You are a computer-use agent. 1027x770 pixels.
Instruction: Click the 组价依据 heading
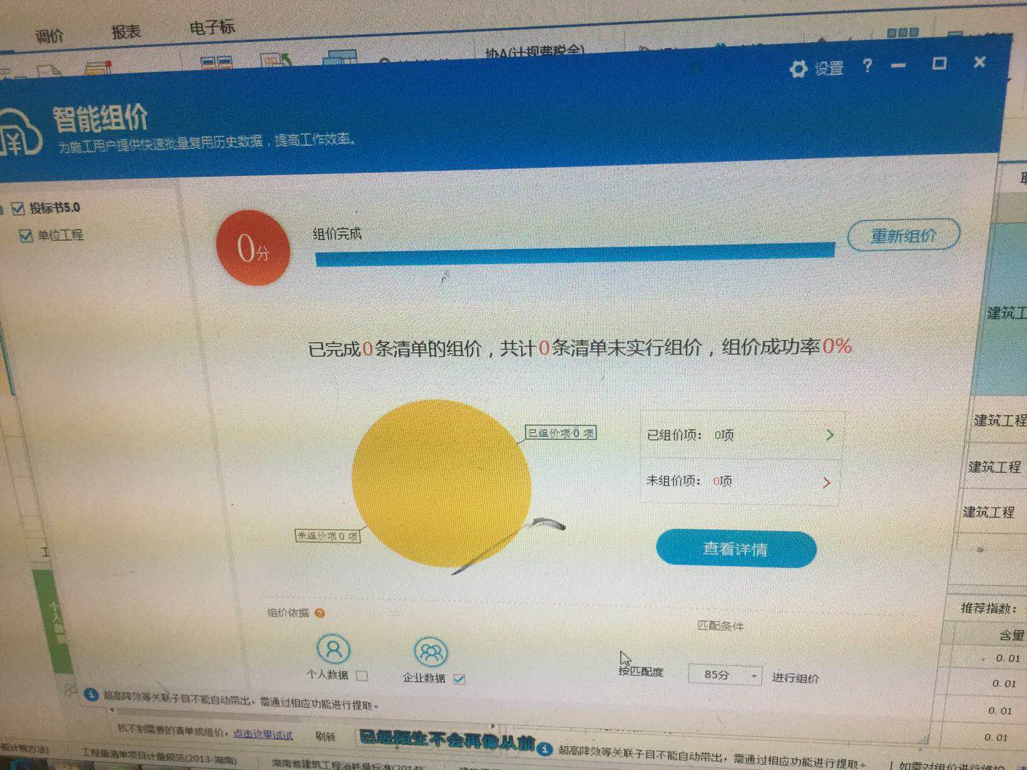[288, 612]
